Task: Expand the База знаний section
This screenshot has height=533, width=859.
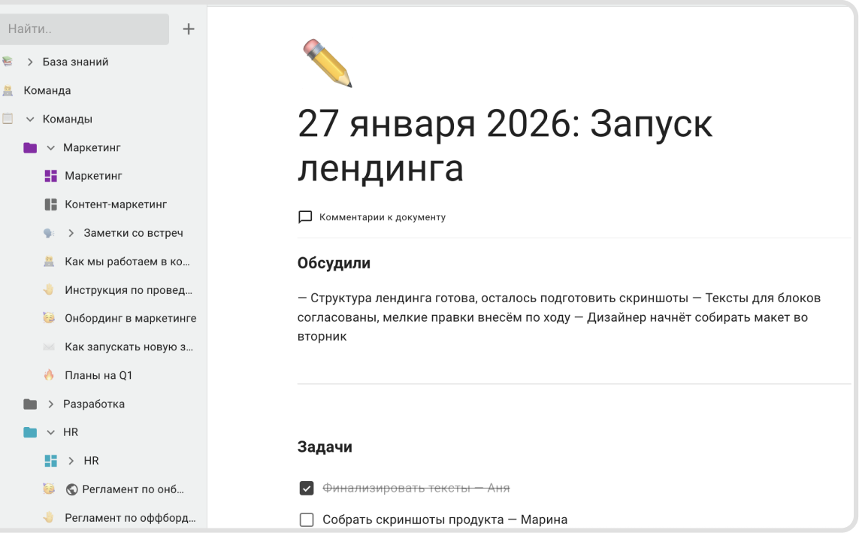Action: pos(30,62)
